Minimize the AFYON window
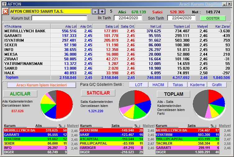Viewport: 234px width, 157px height. point(224,4)
